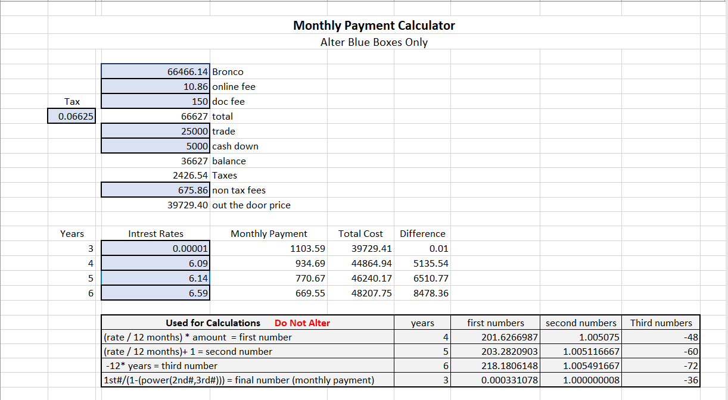
Task: Select the red 'Do Not Alter' text
Action: pos(302,323)
